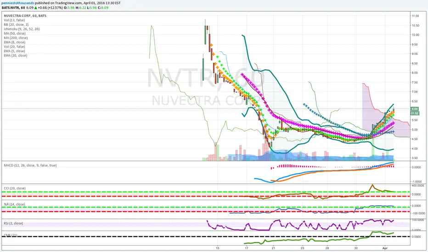The height and width of the screenshot is (252, 428).
Task: Click the -100.0000 value on the %R axis
Action: pyautogui.click(x=418, y=214)
